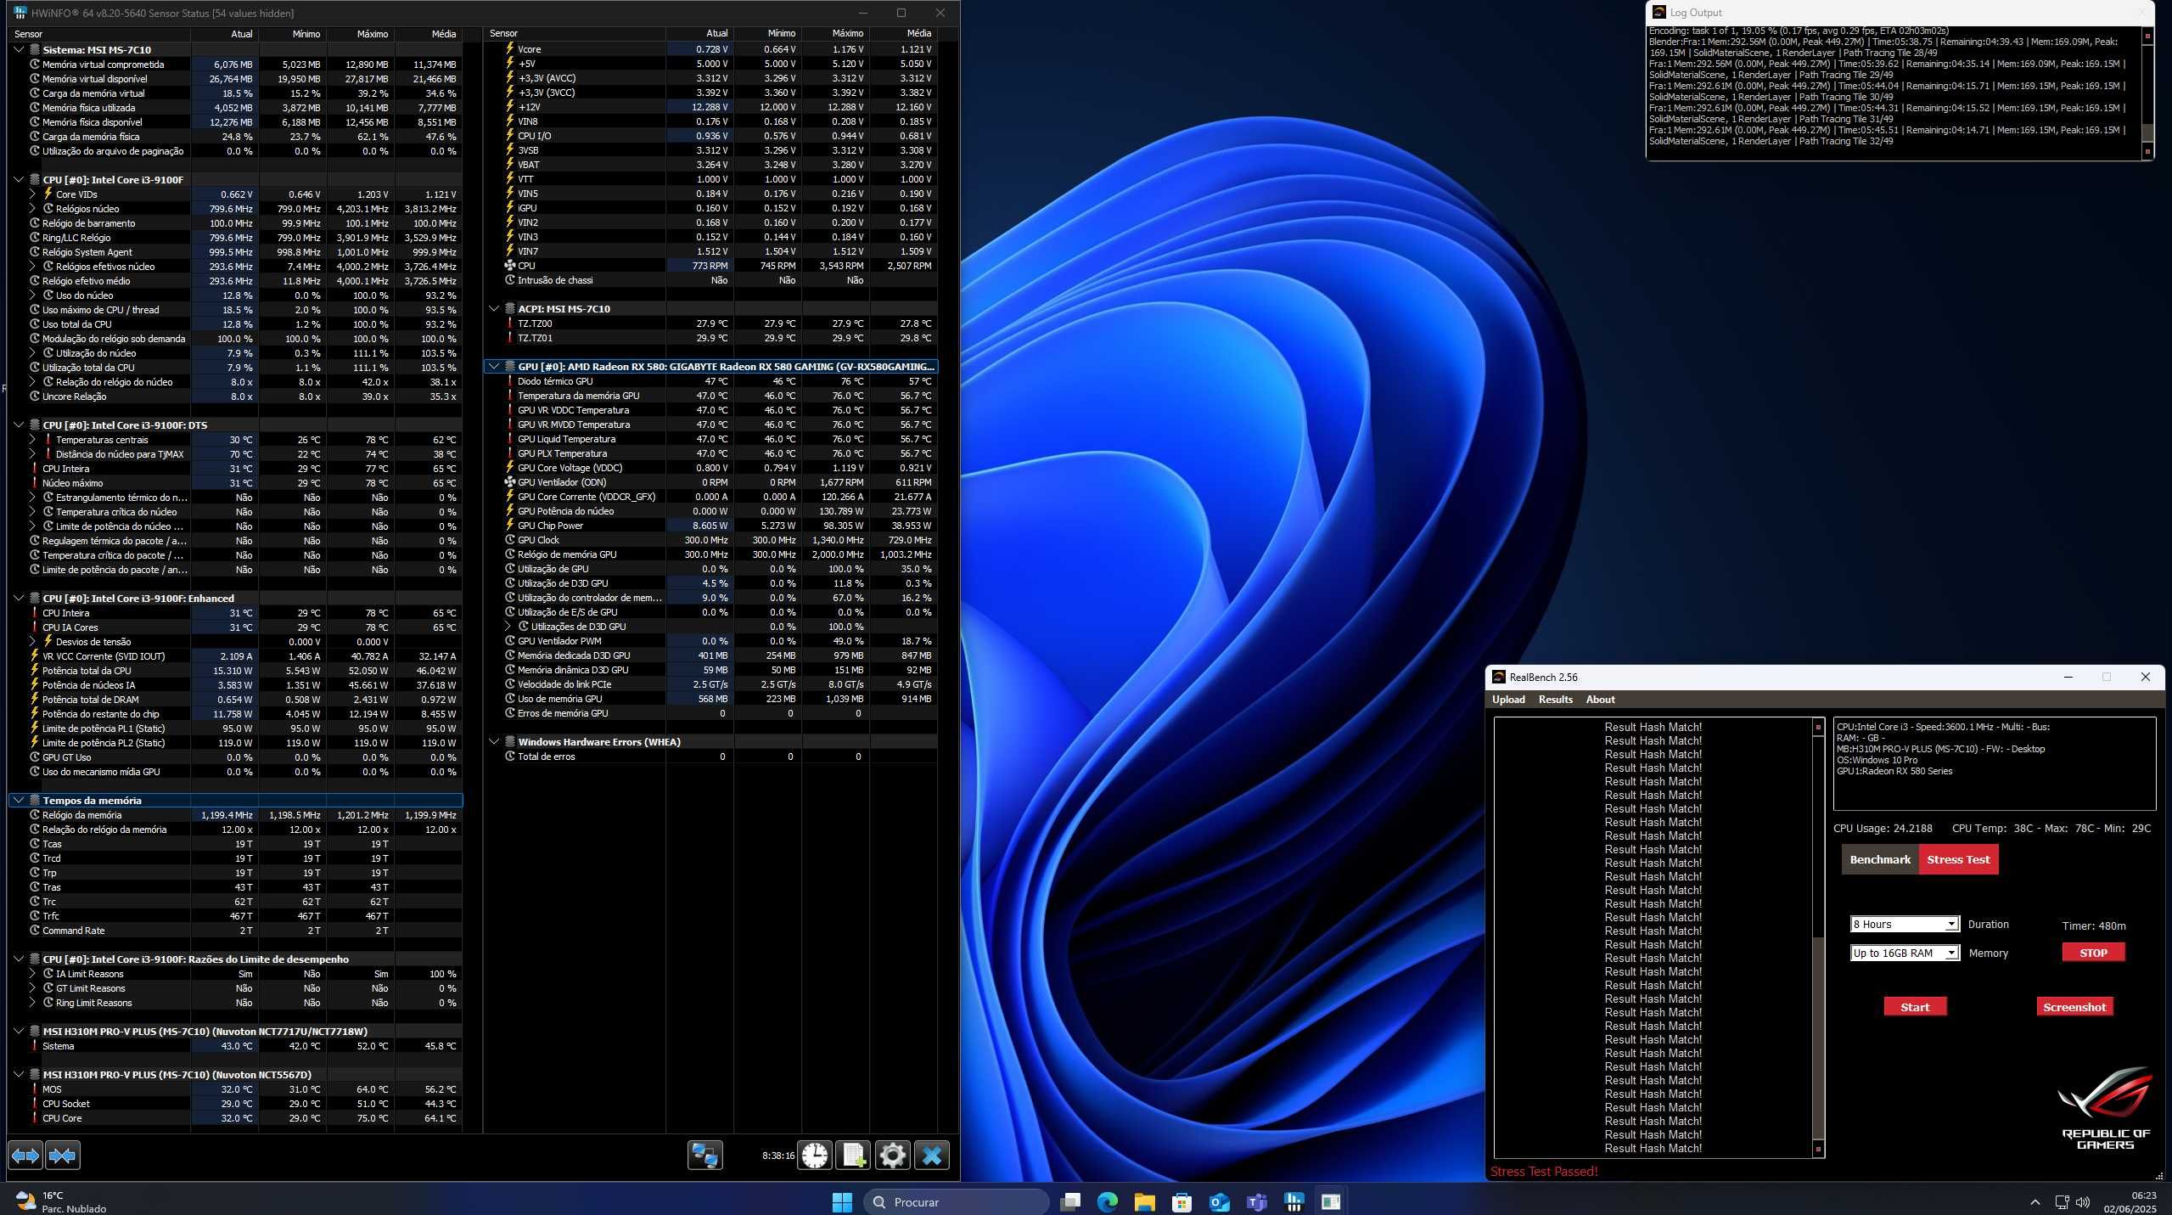The width and height of the screenshot is (2172, 1215).
Task: Select the Vcore sensor row
Action: pos(710,49)
